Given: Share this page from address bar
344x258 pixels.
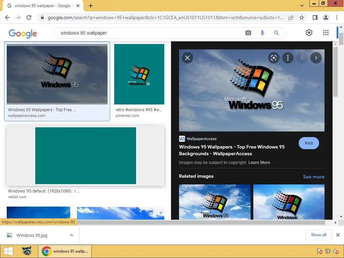Looking at the screenshot, I should (291, 17).
